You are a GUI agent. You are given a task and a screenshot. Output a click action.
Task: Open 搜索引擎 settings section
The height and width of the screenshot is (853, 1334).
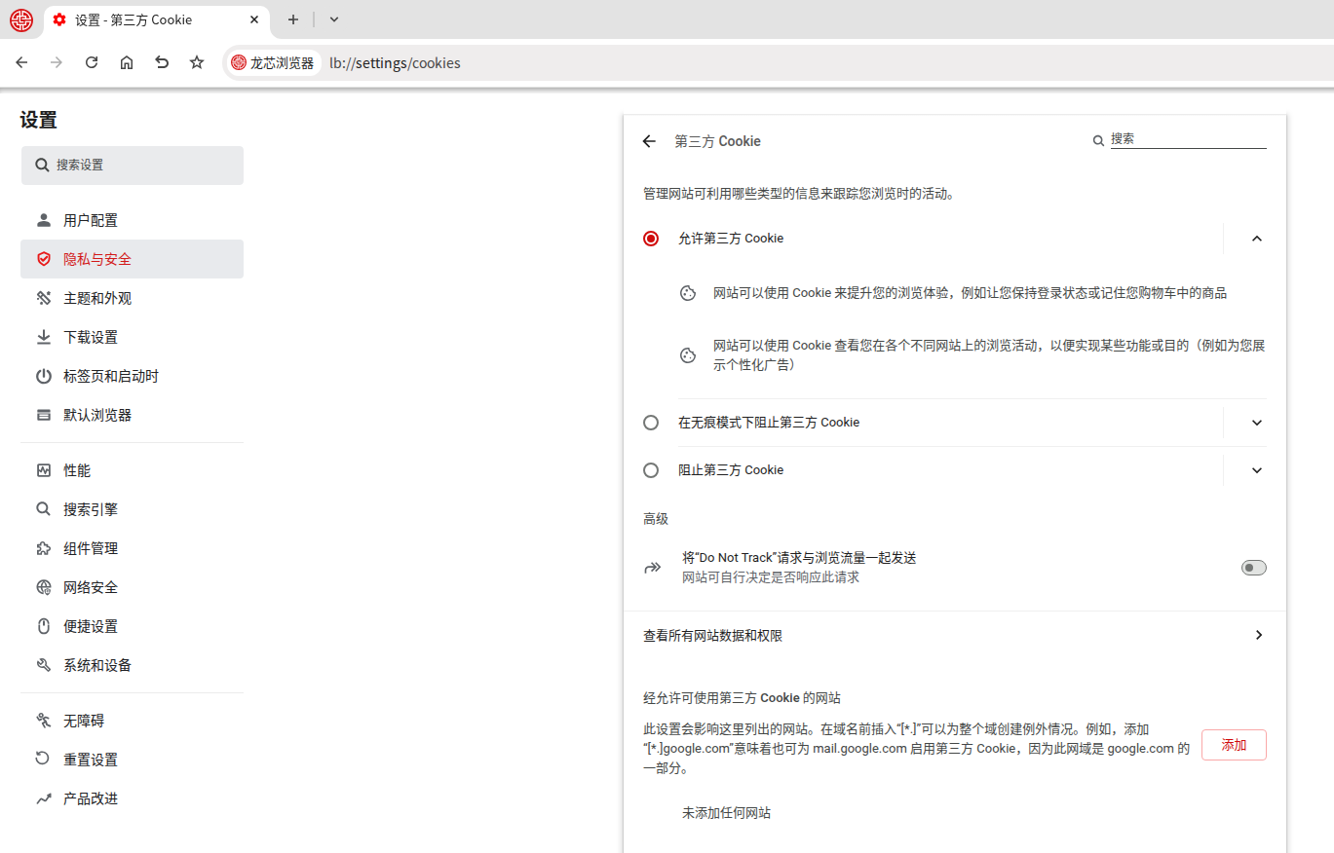pos(91,509)
